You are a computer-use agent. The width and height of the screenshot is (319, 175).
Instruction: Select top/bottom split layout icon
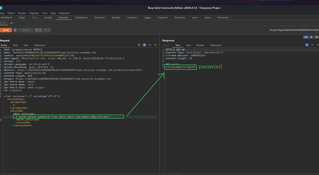pos(311,37)
